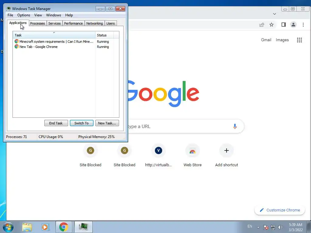Click the End Task button

click(x=56, y=123)
